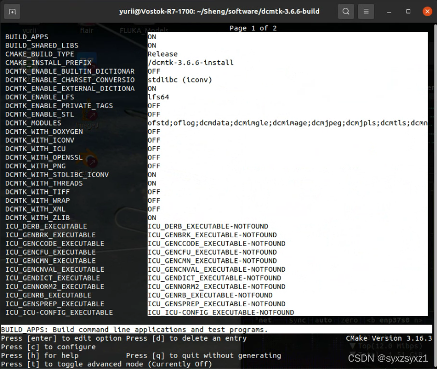Toggle DCMTK_ENABLE_PRIVATE_TAGS value OFF
This screenshot has width=437, height=369.
pos(154,106)
